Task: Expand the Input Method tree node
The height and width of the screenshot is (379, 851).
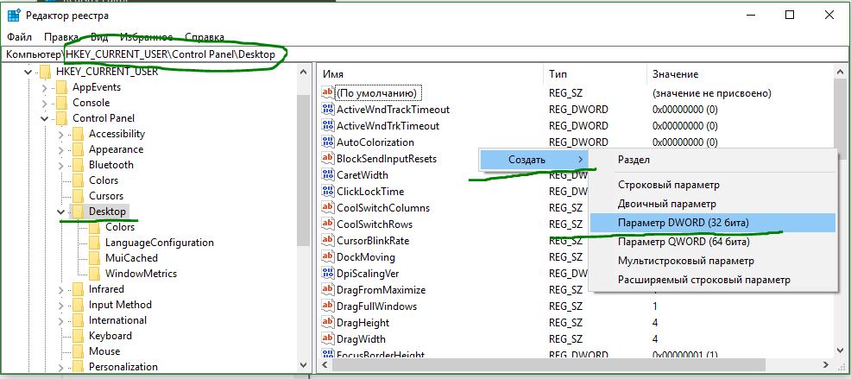Action: click(x=60, y=305)
